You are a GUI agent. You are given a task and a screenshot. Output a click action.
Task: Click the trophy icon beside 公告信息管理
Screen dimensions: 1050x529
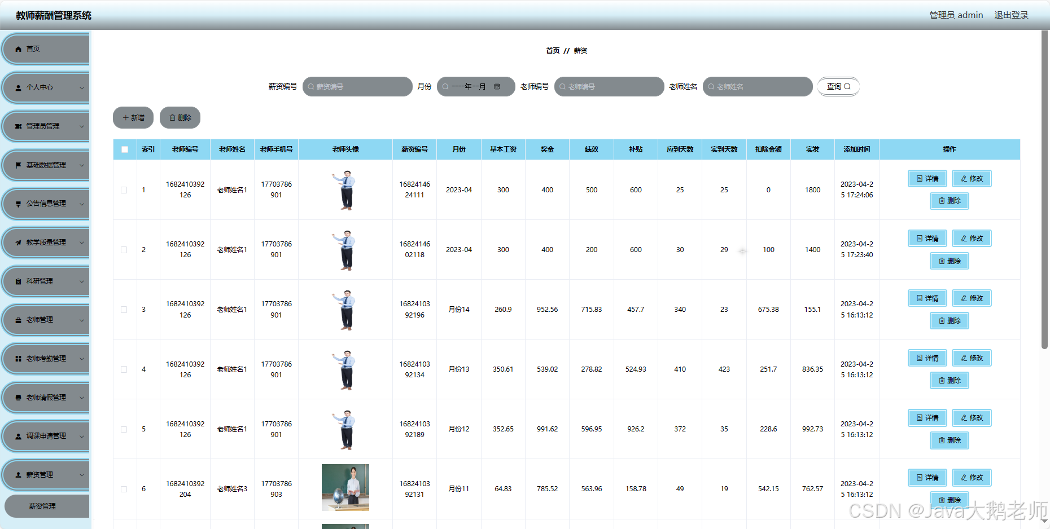click(x=18, y=204)
